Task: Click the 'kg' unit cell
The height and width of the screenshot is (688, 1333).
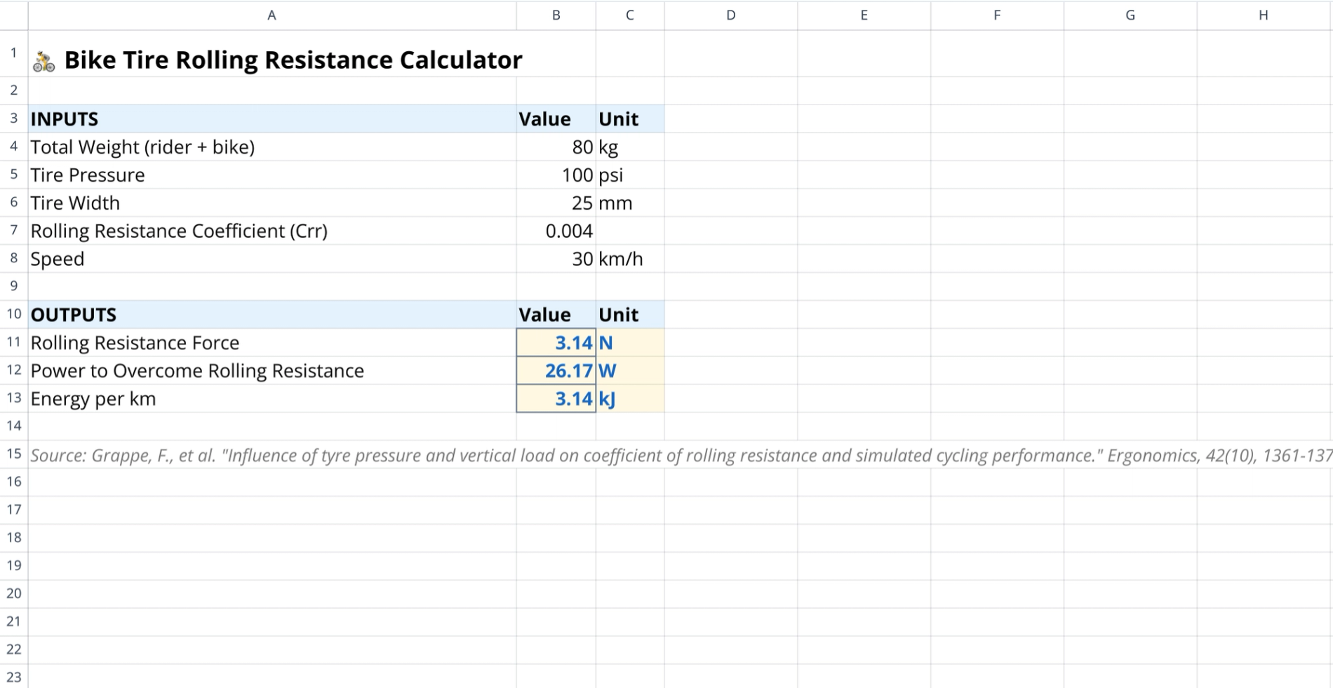Action: pos(630,147)
